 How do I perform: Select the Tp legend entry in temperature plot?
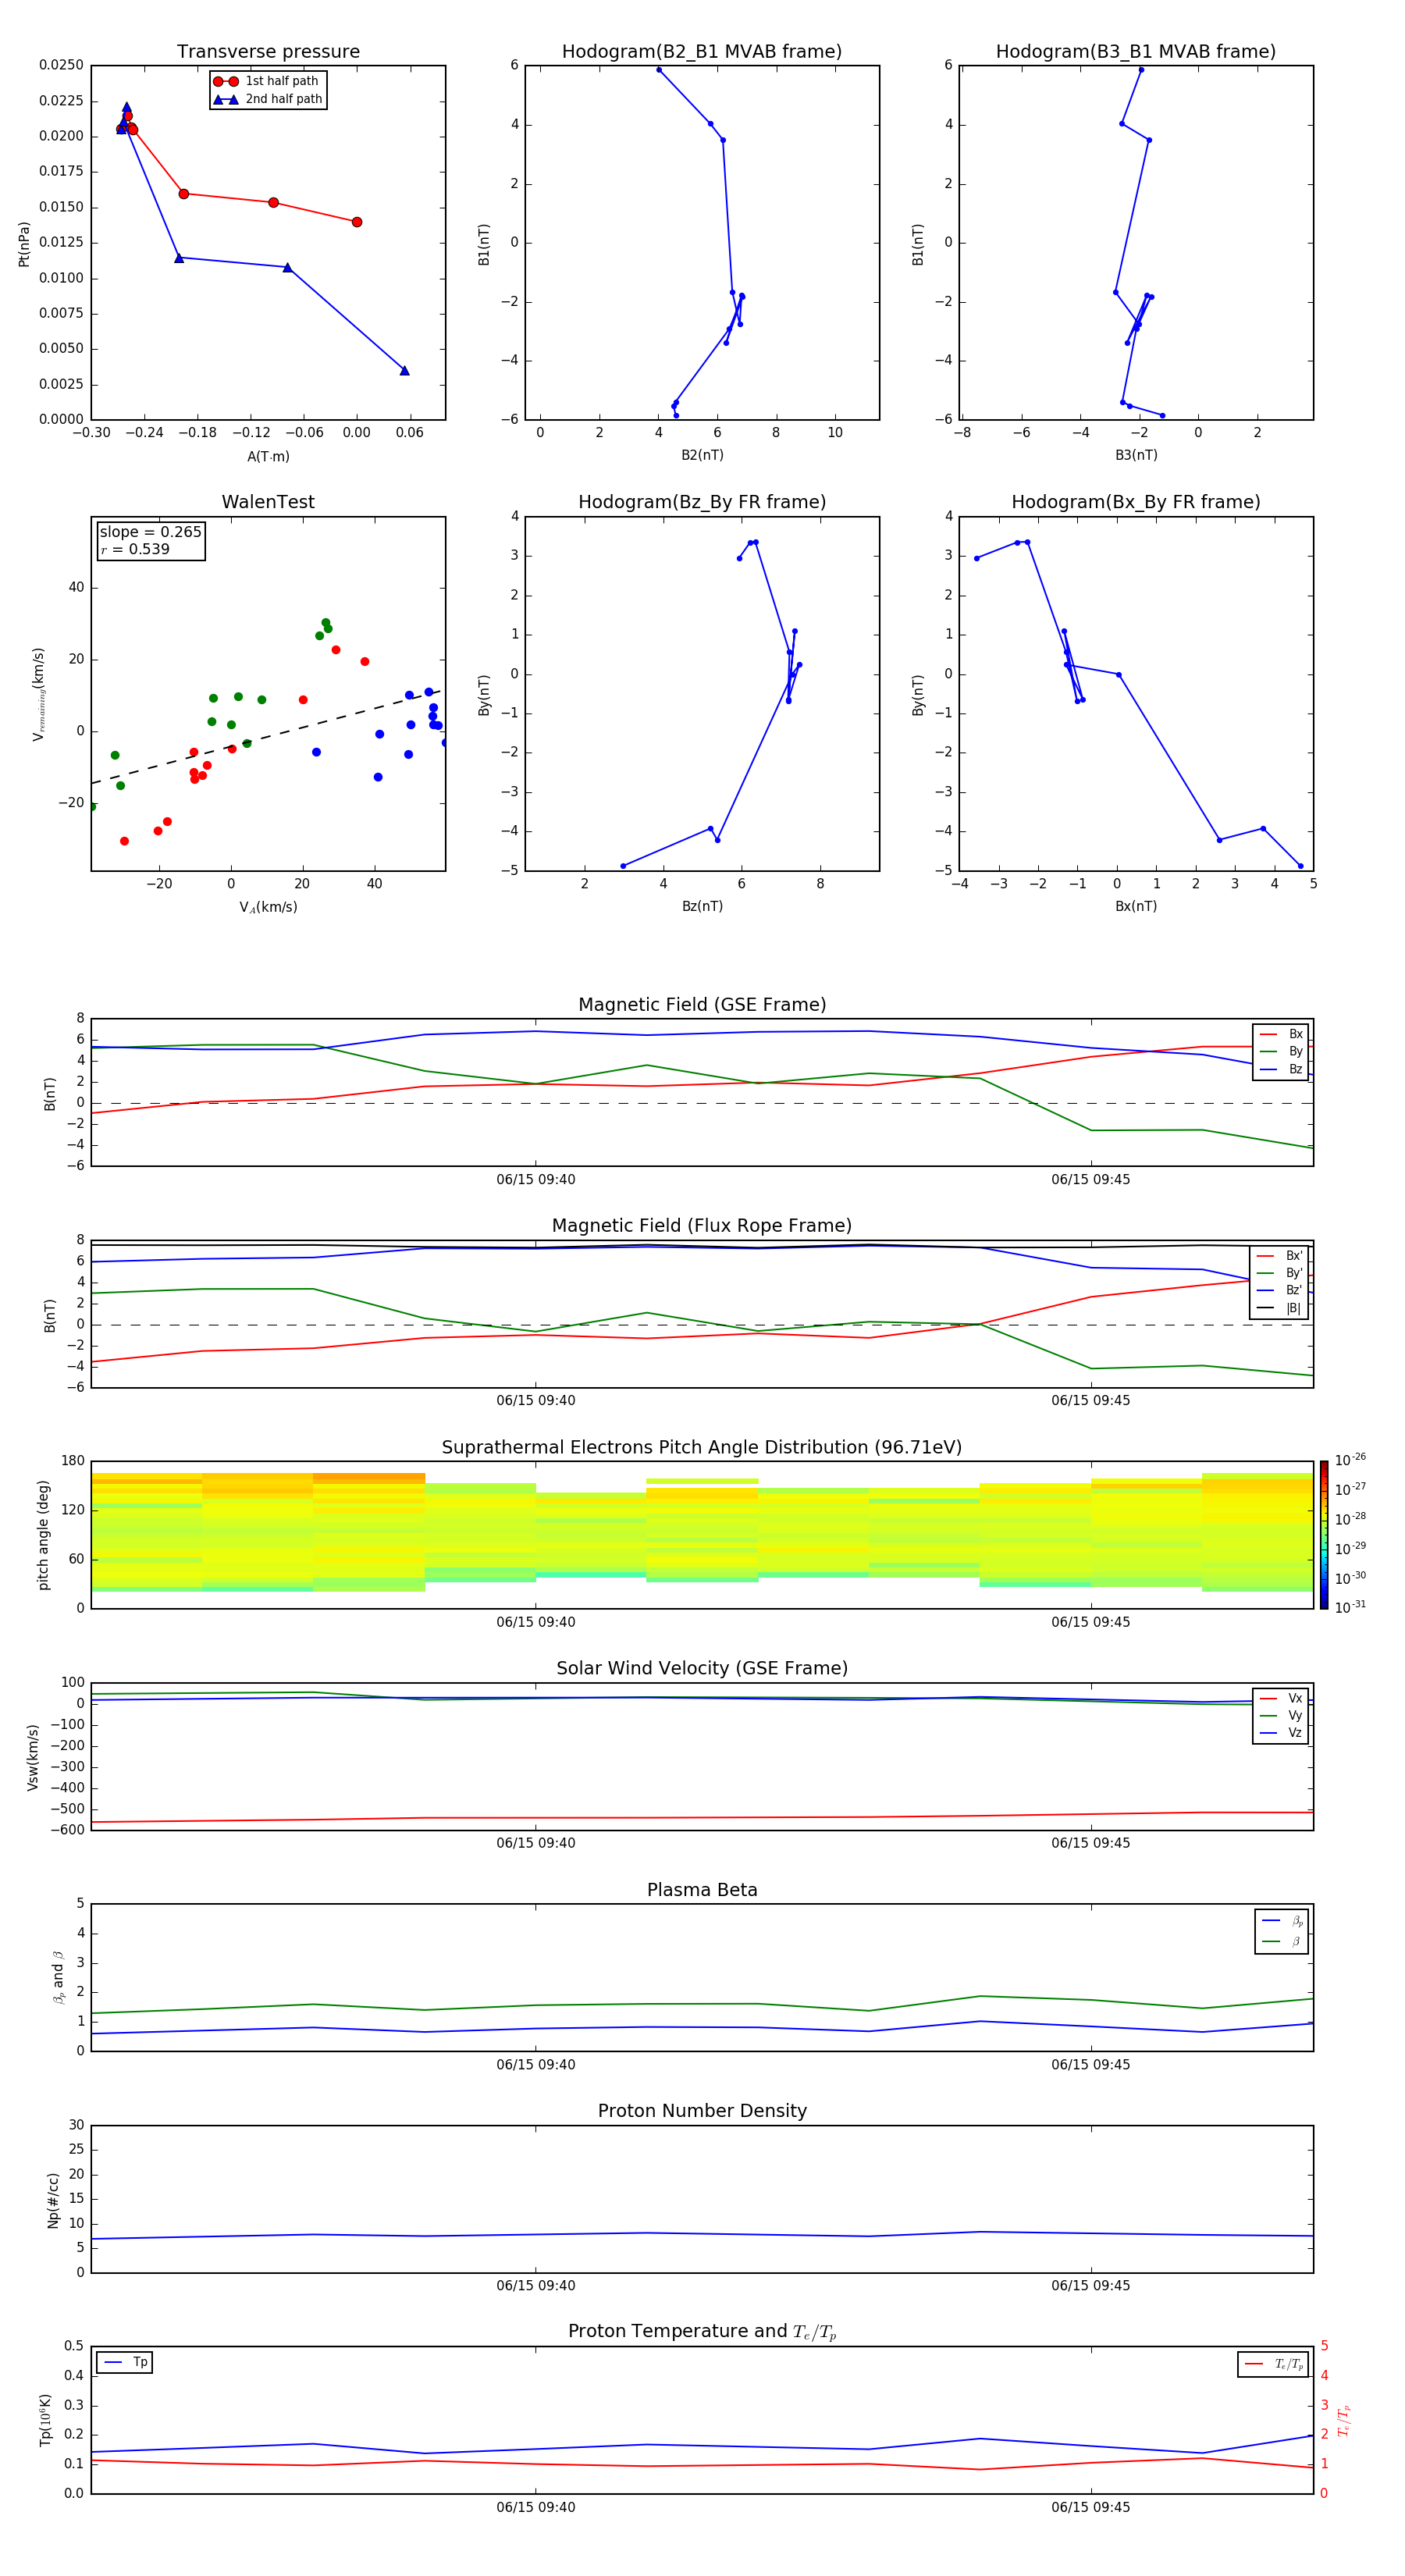coord(125,2362)
